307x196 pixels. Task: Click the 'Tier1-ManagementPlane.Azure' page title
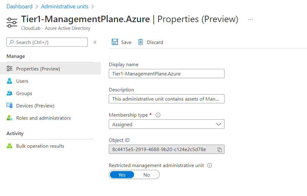coord(86,19)
